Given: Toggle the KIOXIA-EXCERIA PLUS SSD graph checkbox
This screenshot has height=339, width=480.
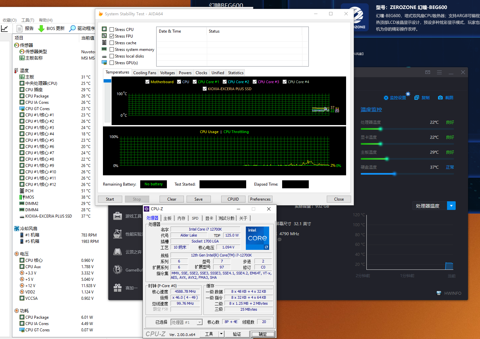Looking at the screenshot, I should coord(205,89).
